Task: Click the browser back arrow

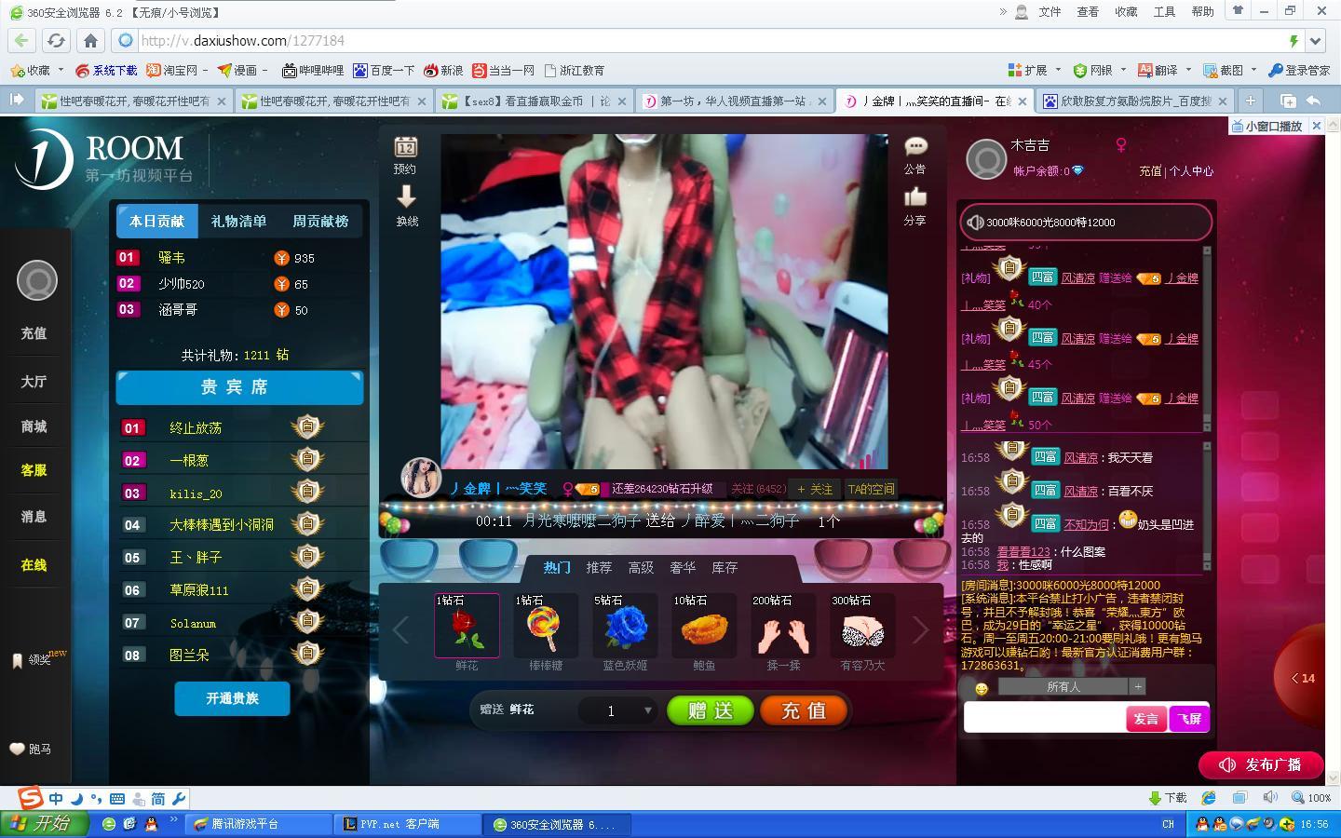Action: pos(22,41)
